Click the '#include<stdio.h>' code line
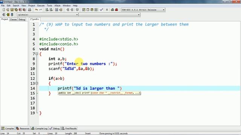This screenshot has width=241, height=135. 59,39
